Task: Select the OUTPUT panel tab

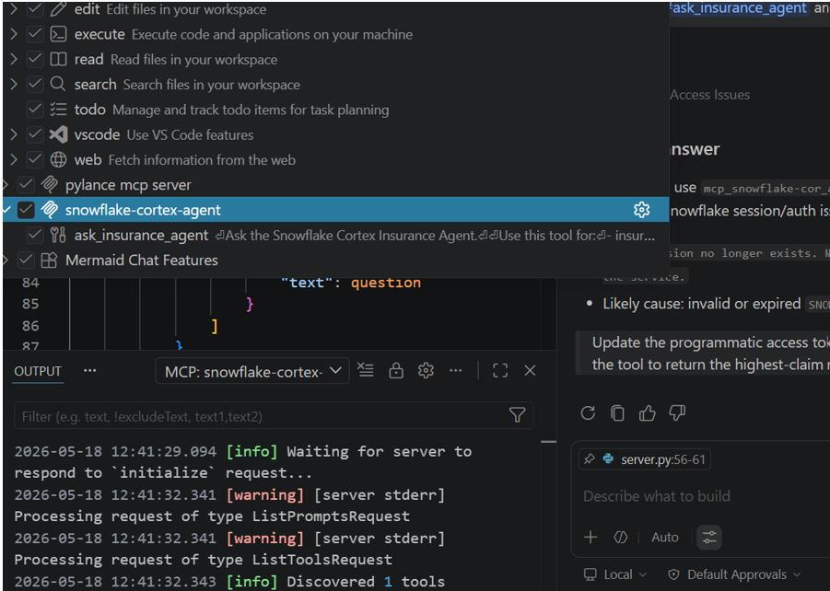Action: coord(38,371)
